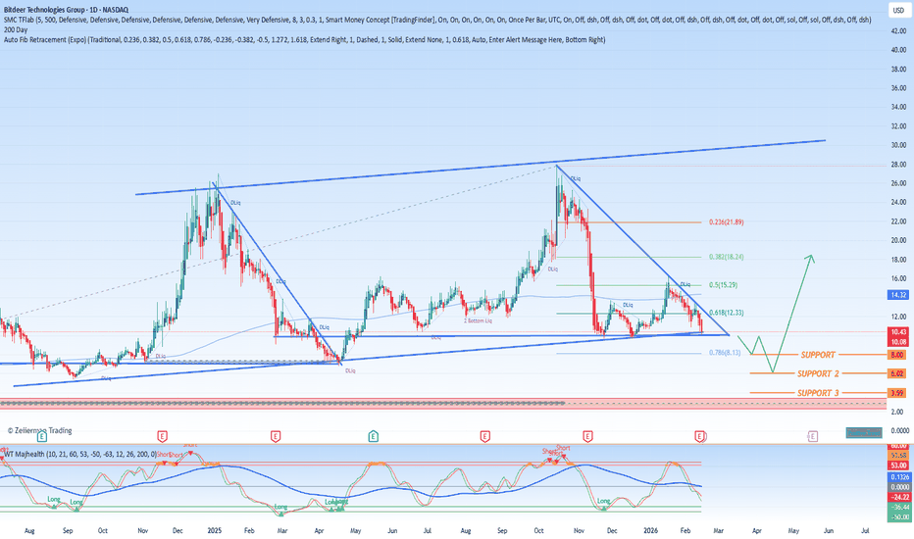The width and height of the screenshot is (914, 539).
Task: Open the green earnings marker near mid-May 2025
Action: (x=373, y=436)
